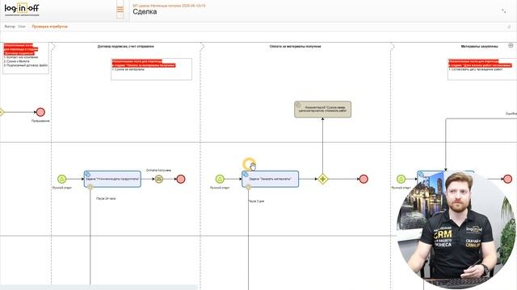Click the presenter webcam video overlay
Screen dimensions: 517x290
[x=456, y=230]
